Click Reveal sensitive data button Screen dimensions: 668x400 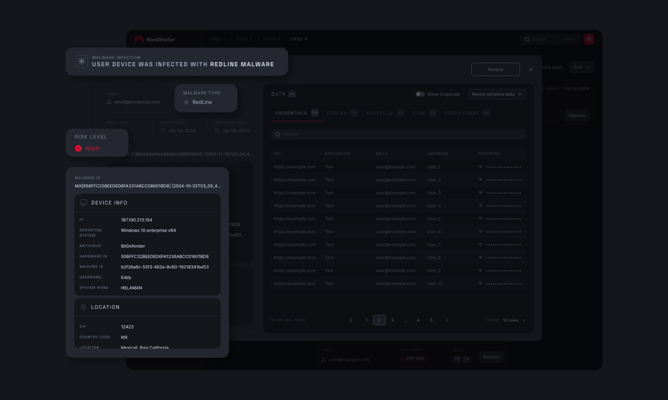point(497,94)
